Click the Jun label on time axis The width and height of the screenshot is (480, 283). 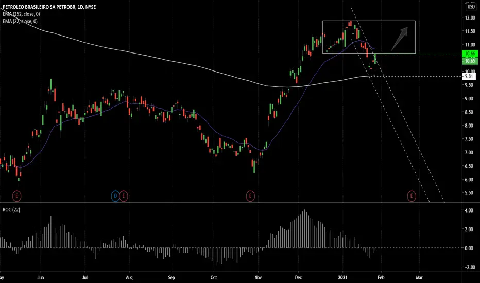pyautogui.click(x=41, y=278)
